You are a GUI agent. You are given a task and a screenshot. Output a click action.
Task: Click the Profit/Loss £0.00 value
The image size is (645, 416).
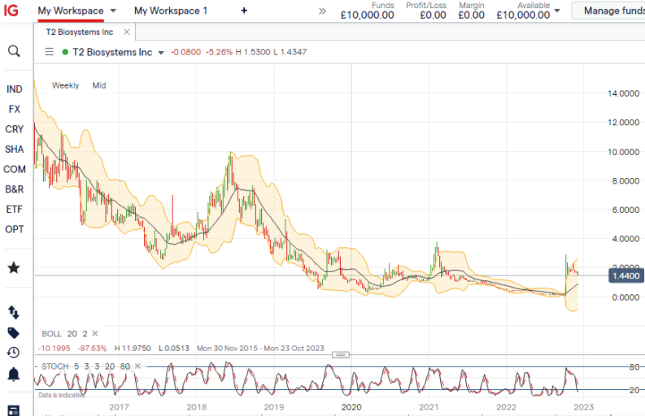click(x=433, y=15)
